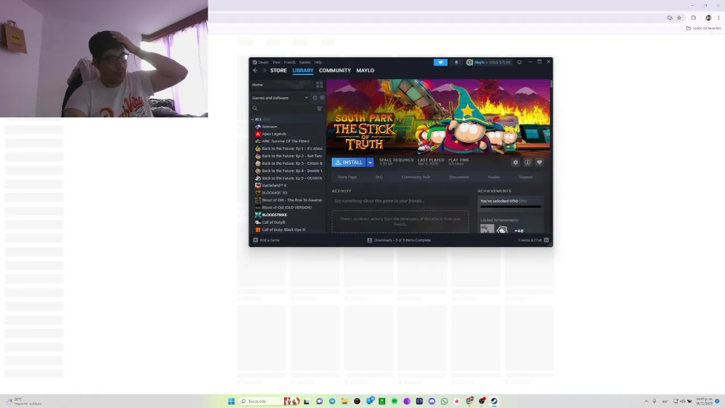Switch to the COMMUNITY tab

tap(335, 70)
